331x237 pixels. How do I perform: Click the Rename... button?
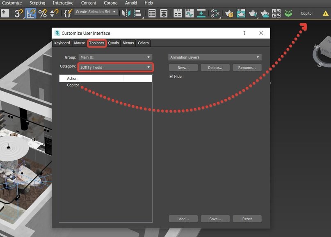247,68
